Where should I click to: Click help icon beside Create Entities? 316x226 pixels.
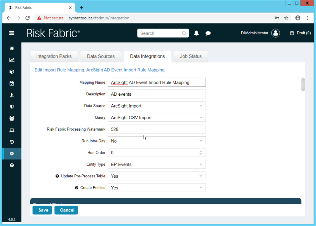coord(76,188)
